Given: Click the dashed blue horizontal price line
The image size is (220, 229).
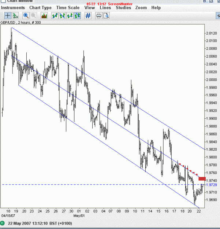Looking at the screenshot, I should coord(103,185).
